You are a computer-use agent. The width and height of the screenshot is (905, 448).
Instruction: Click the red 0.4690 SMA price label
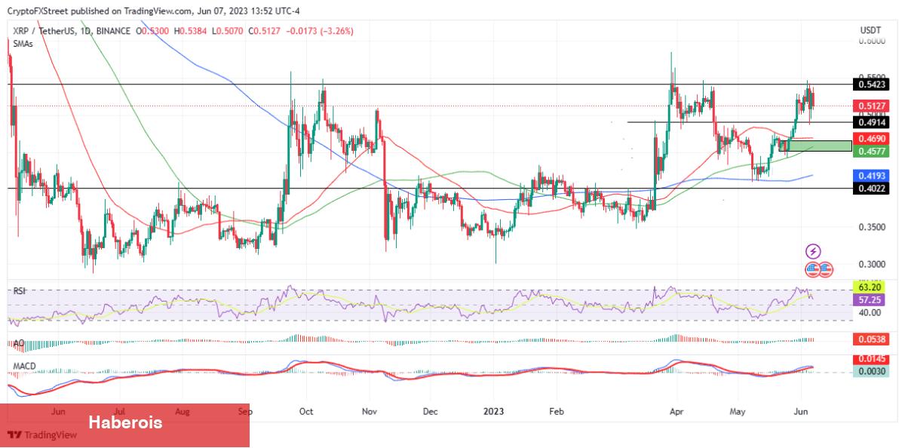(872, 139)
